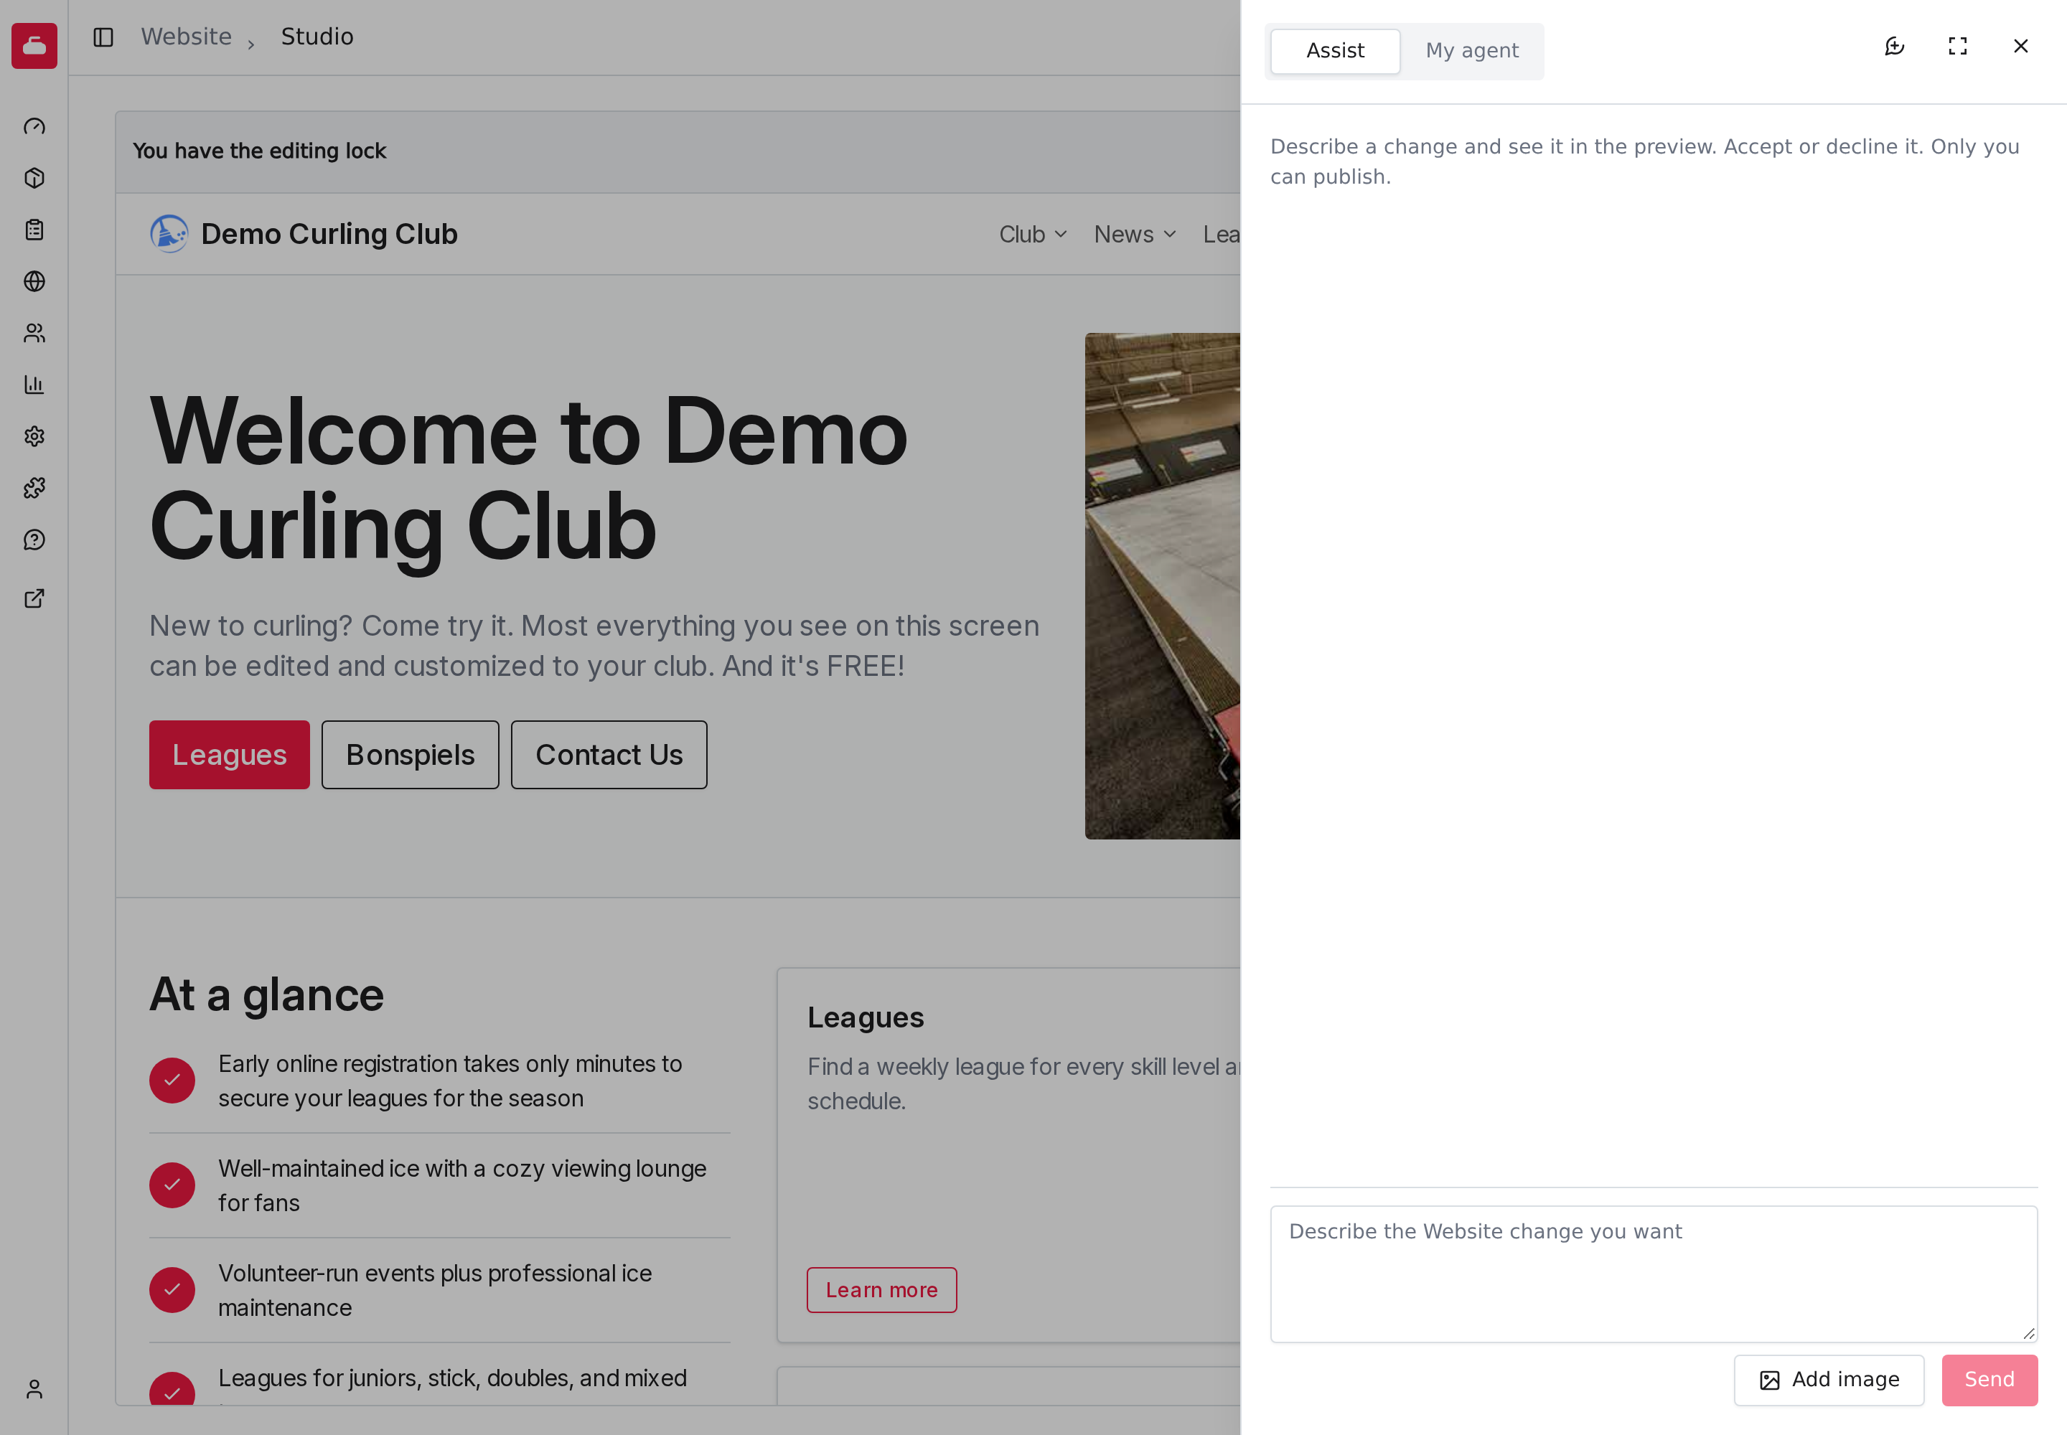Click the Demo Curling Club logo image
The image size is (2067, 1435).
(x=169, y=234)
